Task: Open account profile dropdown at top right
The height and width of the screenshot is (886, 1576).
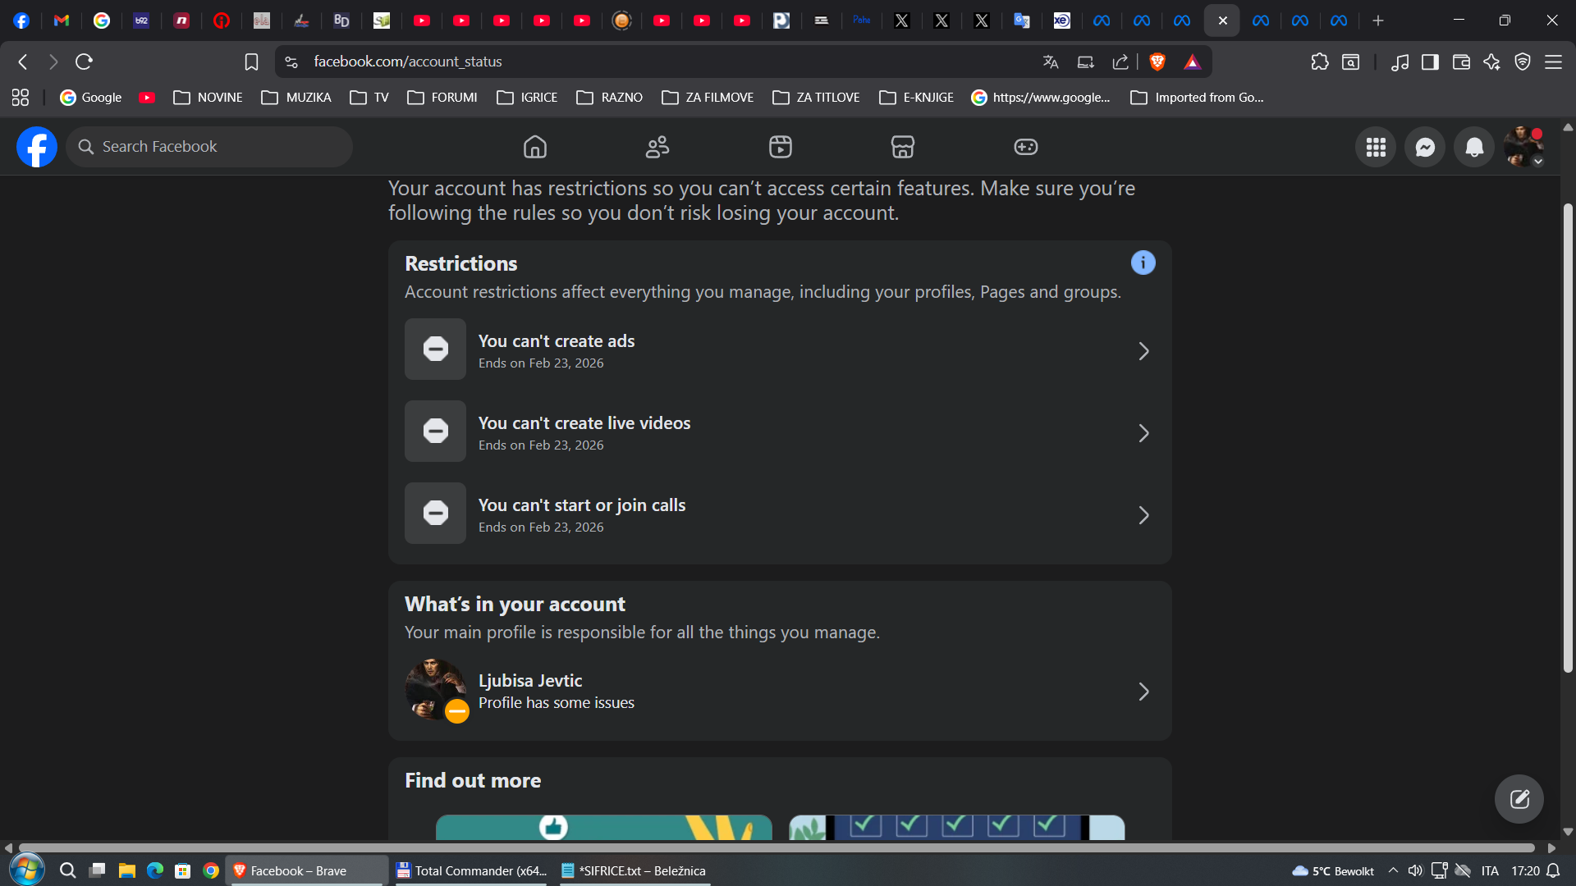Action: tap(1523, 147)
